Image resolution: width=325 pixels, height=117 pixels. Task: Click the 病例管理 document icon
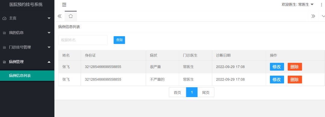click(x=4, y=62)
